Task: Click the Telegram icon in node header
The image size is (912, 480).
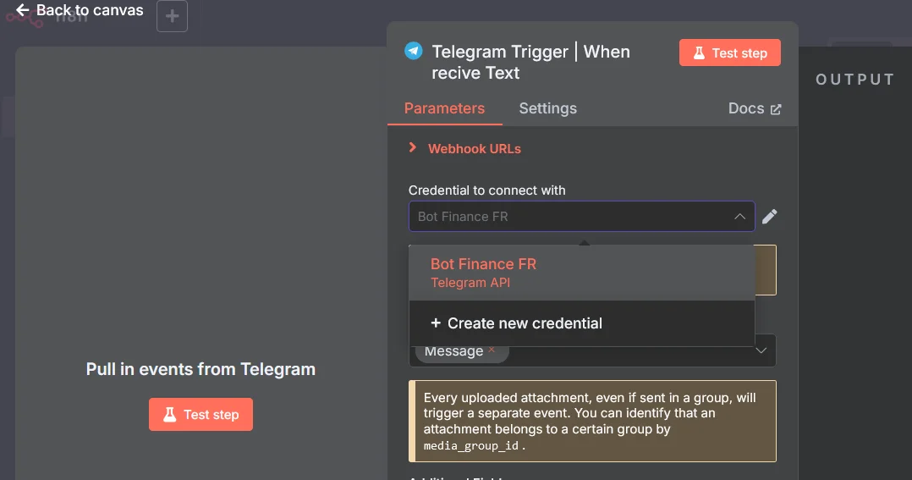Action: 414,52
